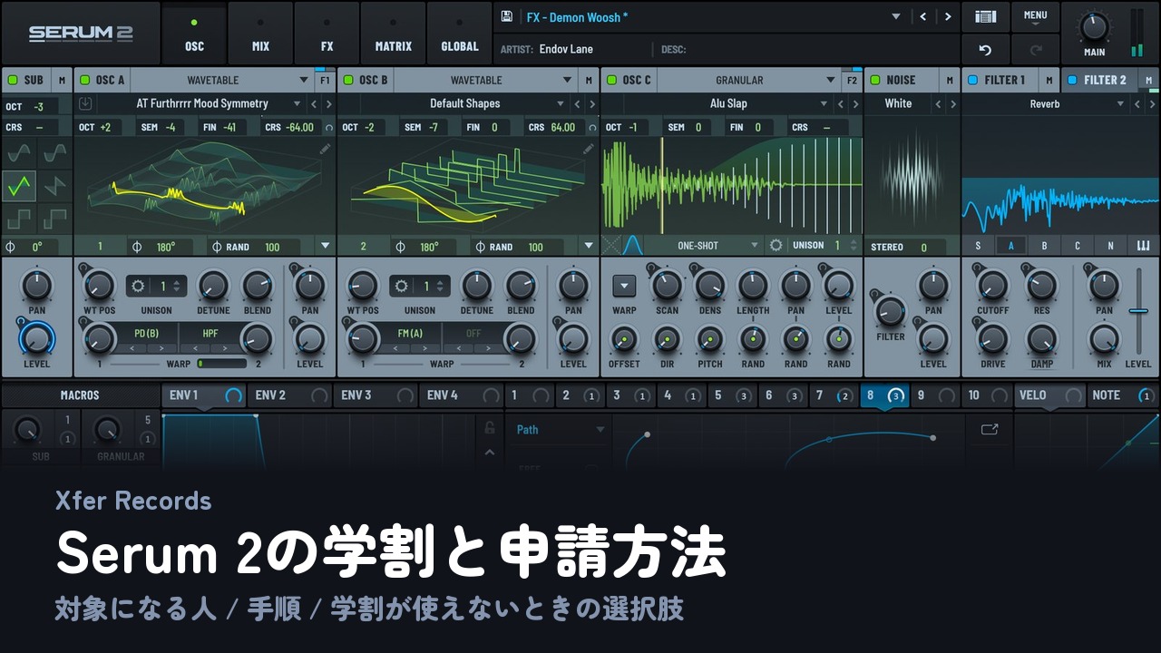Choose previous noise sample arrow
The width and height of the screenshot is (1161, 653).
click(x=939, y=103)
